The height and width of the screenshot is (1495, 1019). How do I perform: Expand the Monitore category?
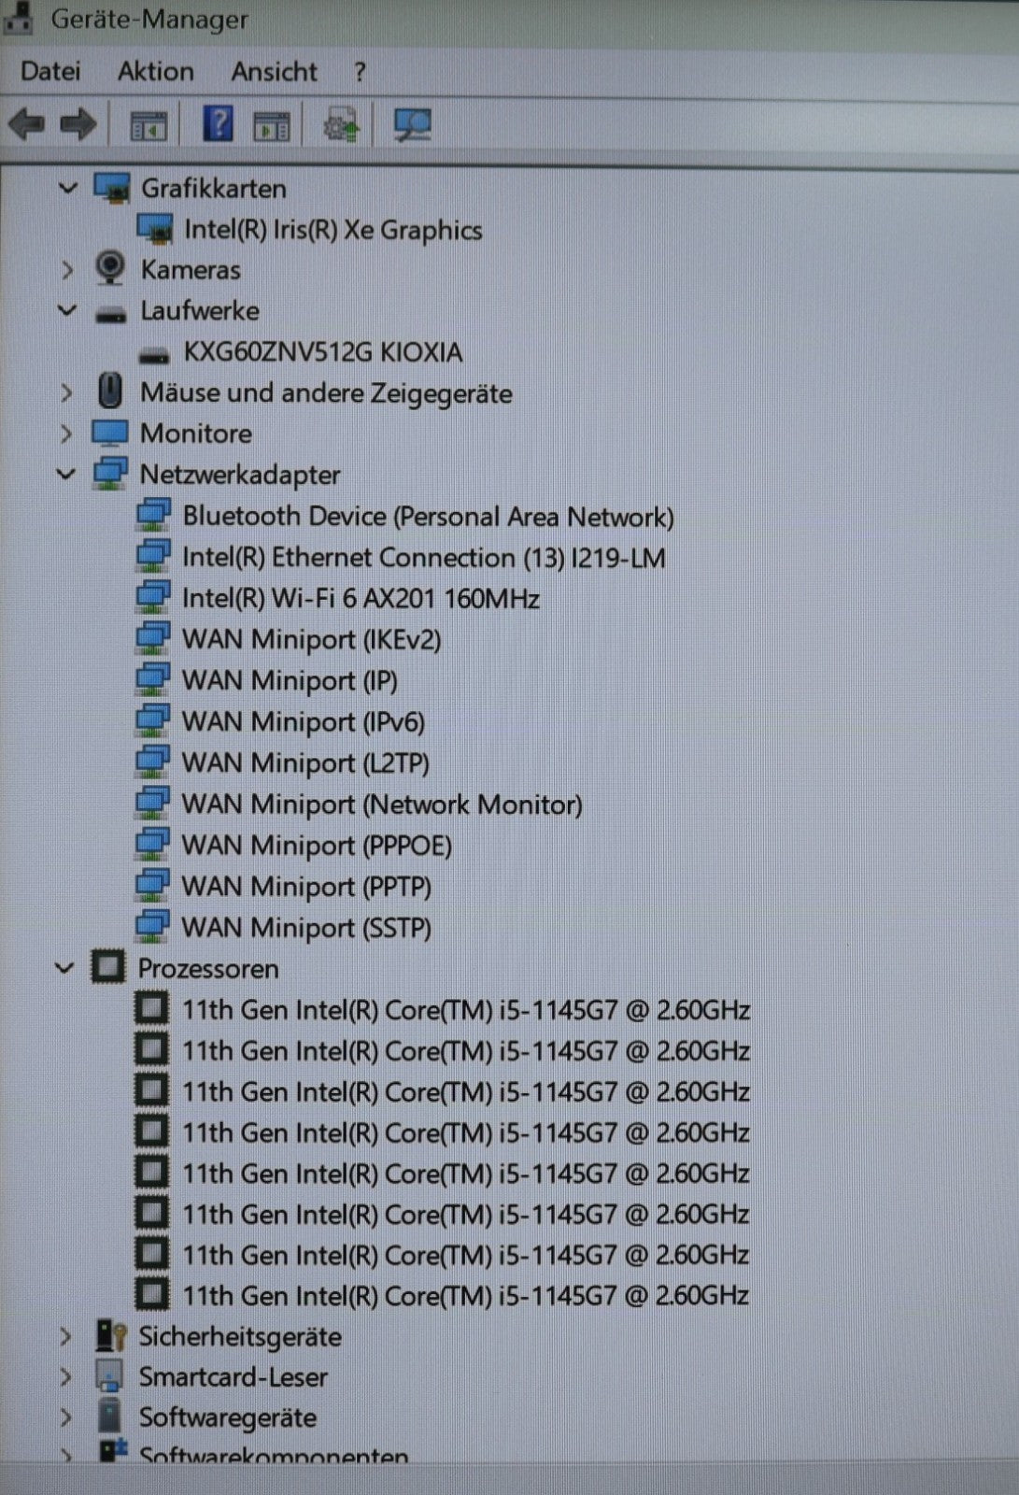[66, 434]
